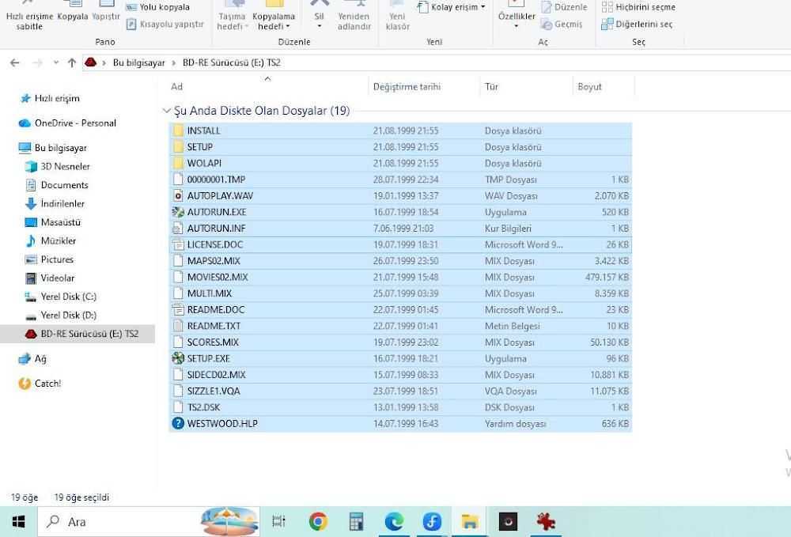Open 3D Nesneler folder in the sidebar

(57, 166)
